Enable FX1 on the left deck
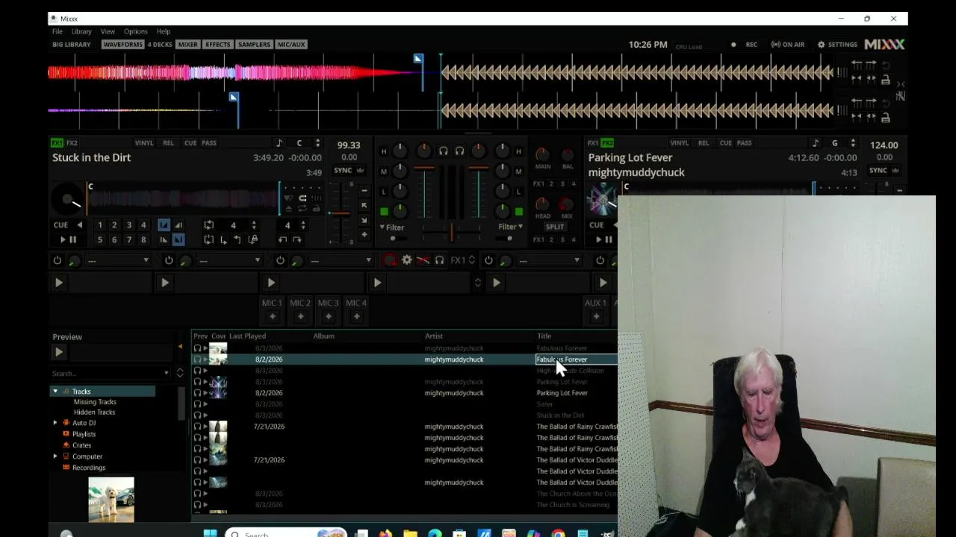The height and width of the screenshot is (537, 956). 57,143
